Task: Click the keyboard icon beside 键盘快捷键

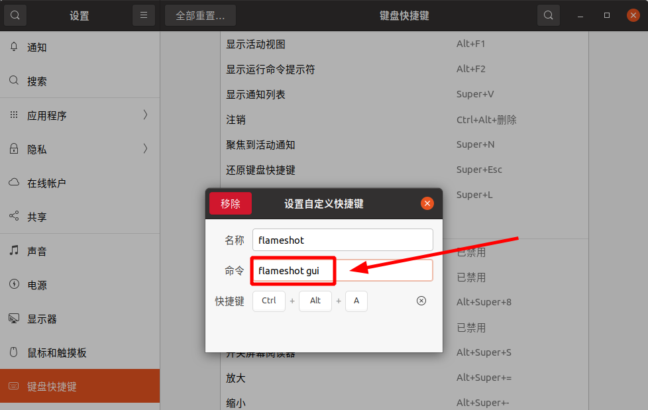Action: coord(14,386)
